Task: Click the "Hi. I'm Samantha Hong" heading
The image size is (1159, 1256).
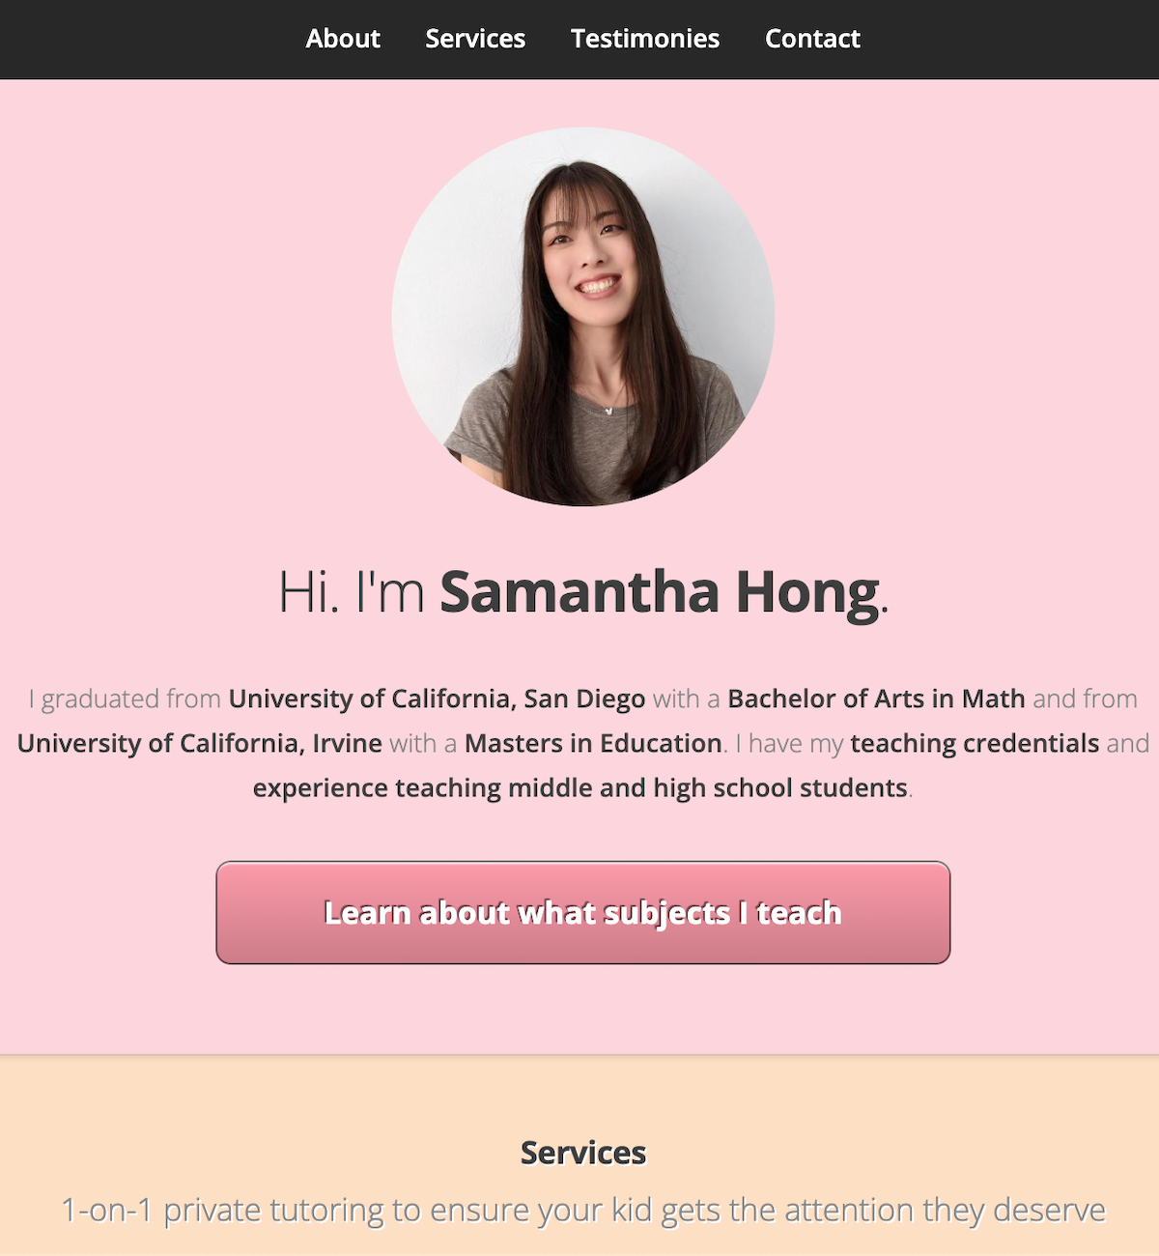Action: pos(583,591)
